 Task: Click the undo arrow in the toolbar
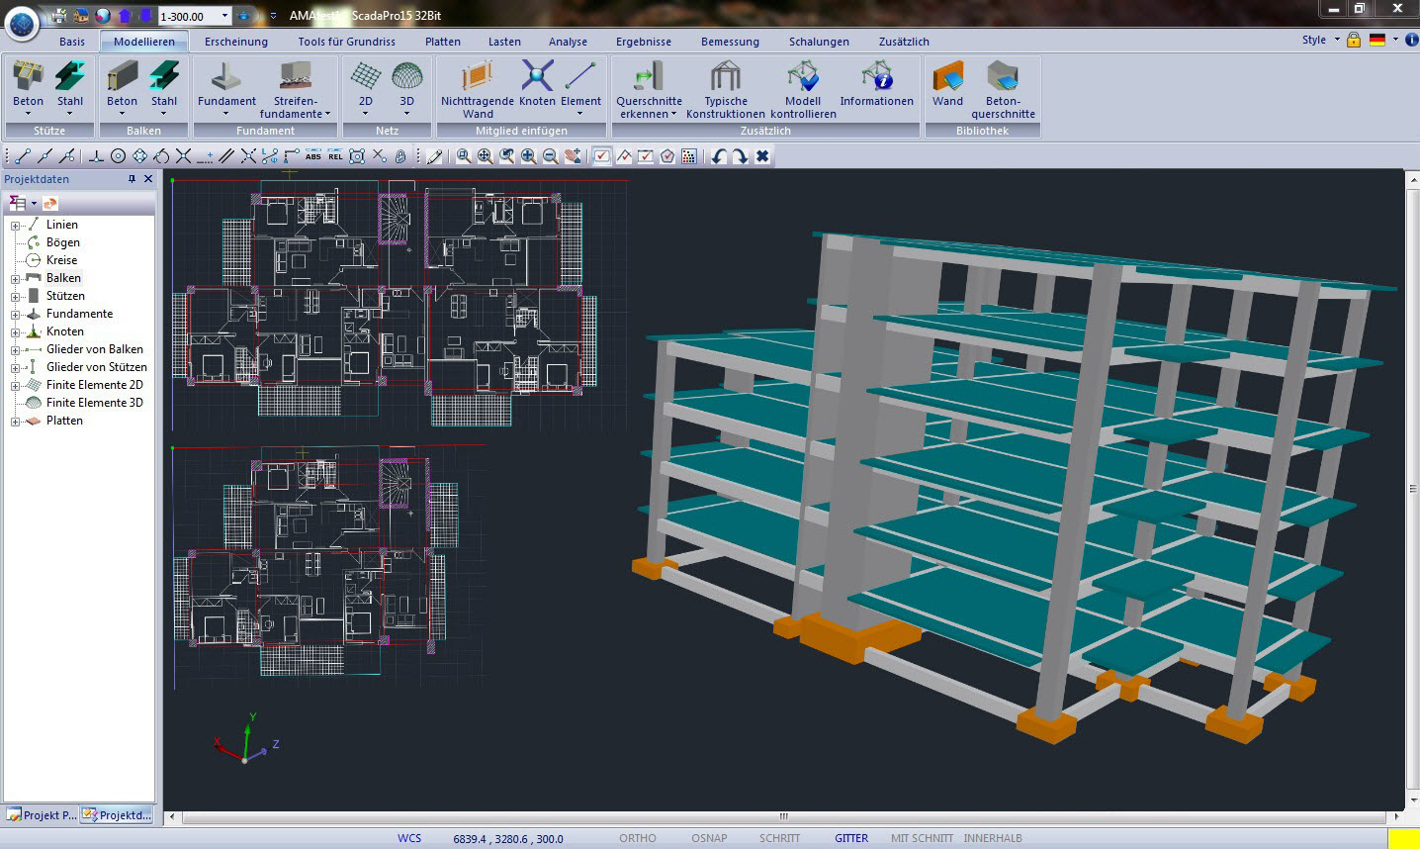[719, 156]
